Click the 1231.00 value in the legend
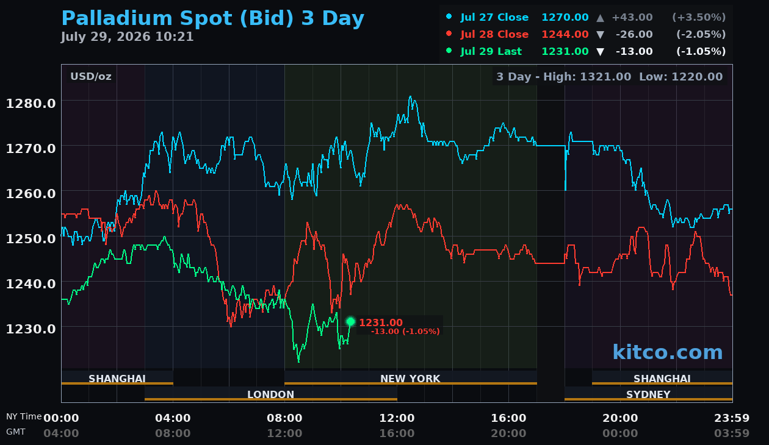The height and width of the screenshot is (445, 769). click(565, 52)
